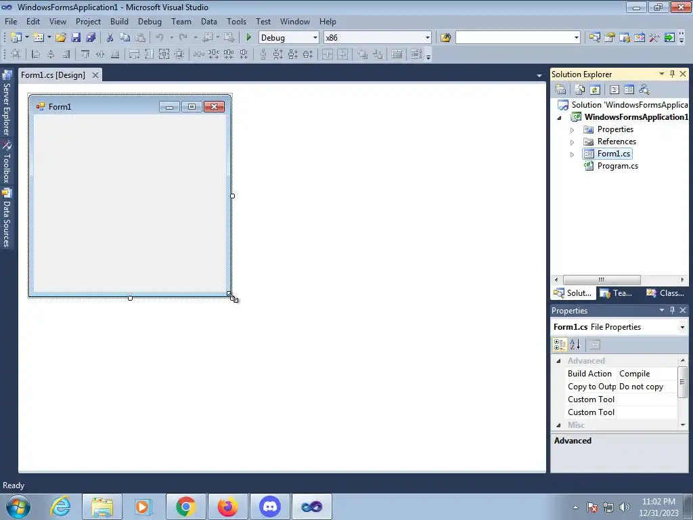Open the Find combo box dropdown arrow
693x520 pixels.
pos(576,38)
